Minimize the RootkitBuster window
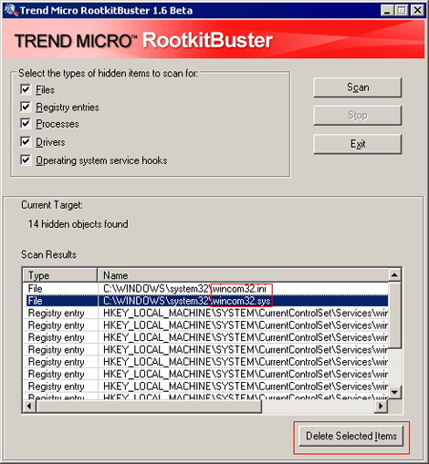 click(x=387, y=11)
